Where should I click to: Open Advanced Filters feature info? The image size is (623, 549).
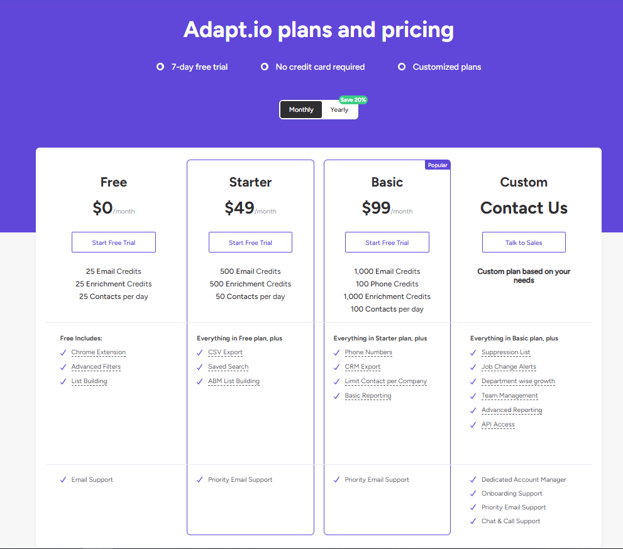[96, 367]
